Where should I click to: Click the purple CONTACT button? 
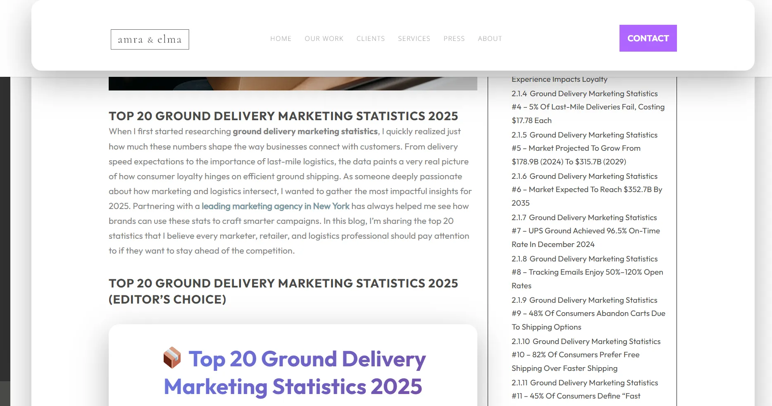click(648, 38)
